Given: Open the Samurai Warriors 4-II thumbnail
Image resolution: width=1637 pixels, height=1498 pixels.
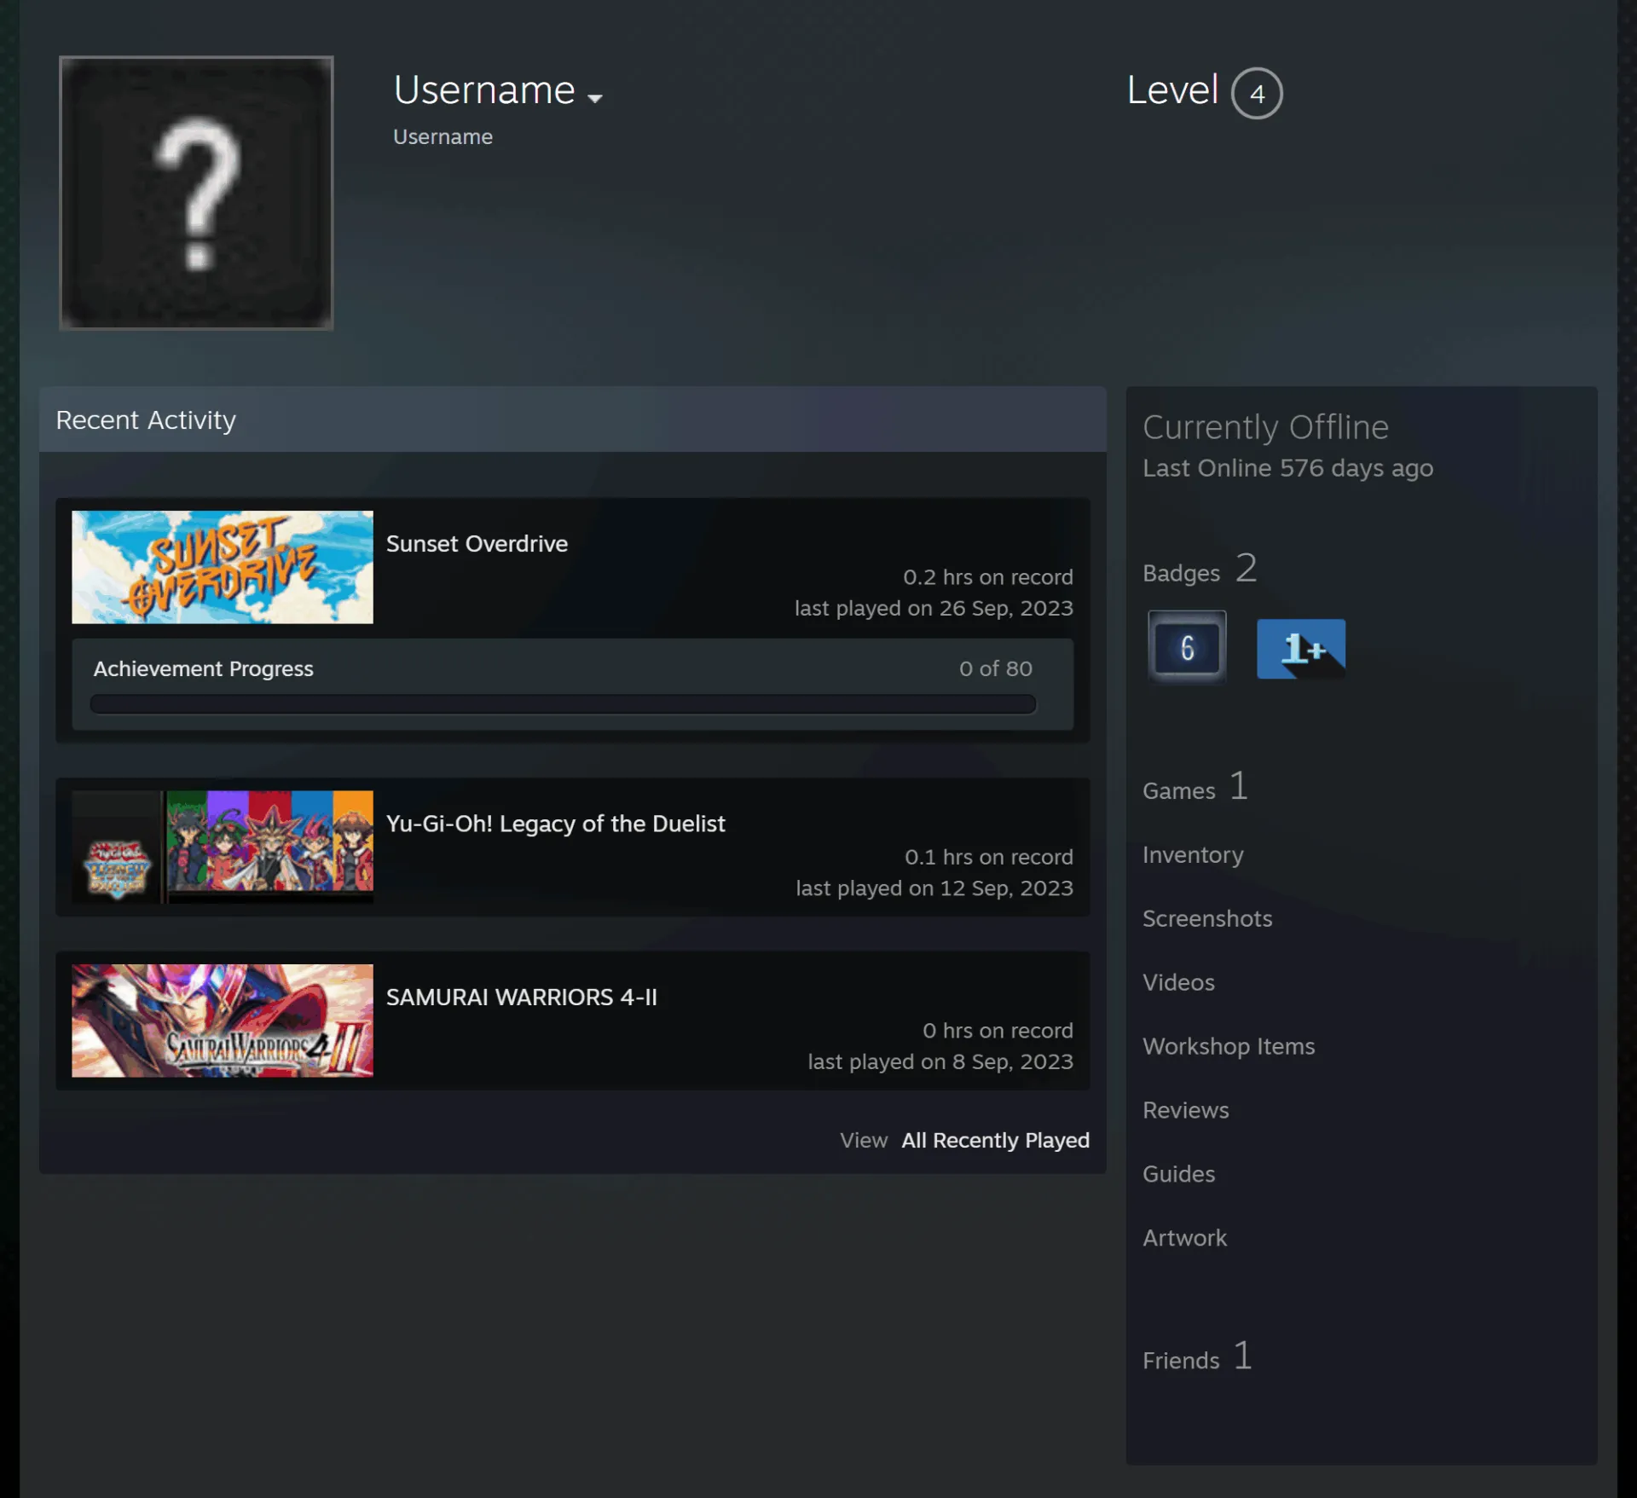Looking at the screenshot, I should point(223,1021).
